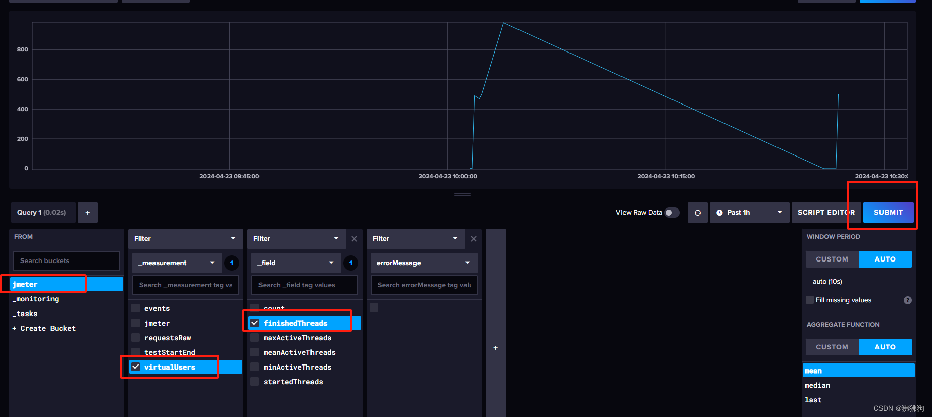Screen dimensions: 932x417
Task: Toggle View Raw Data switch
Action: [672, 213]
